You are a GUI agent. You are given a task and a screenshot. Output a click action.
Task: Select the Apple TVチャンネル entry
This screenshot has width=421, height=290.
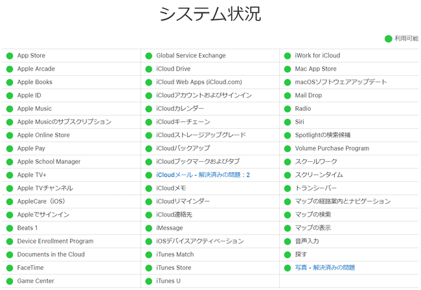[45, 188]
